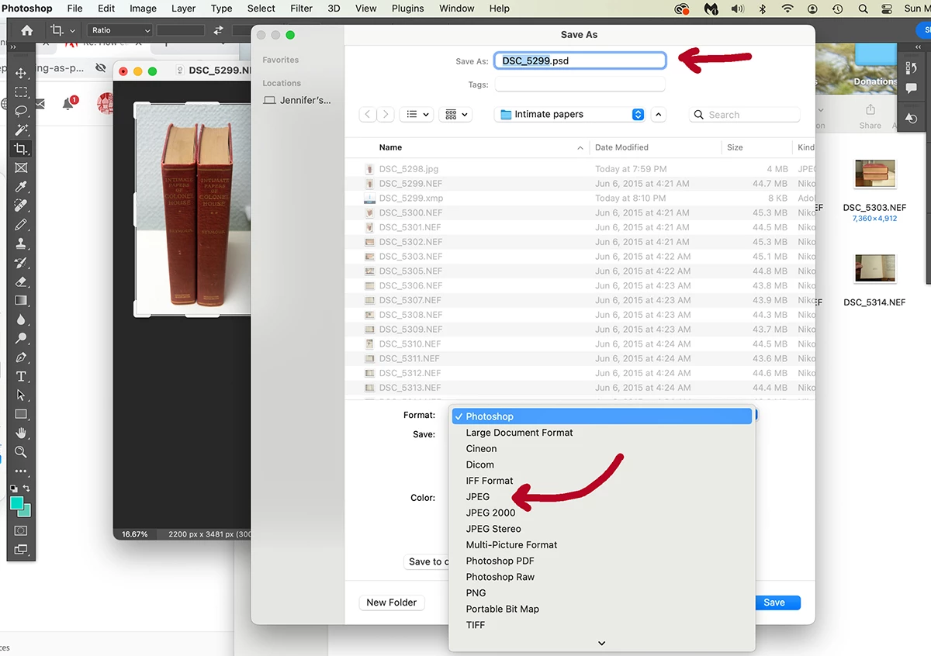Select the History Brush tool
This screenshot has height=656, width=931.
(x=21, y=263)
